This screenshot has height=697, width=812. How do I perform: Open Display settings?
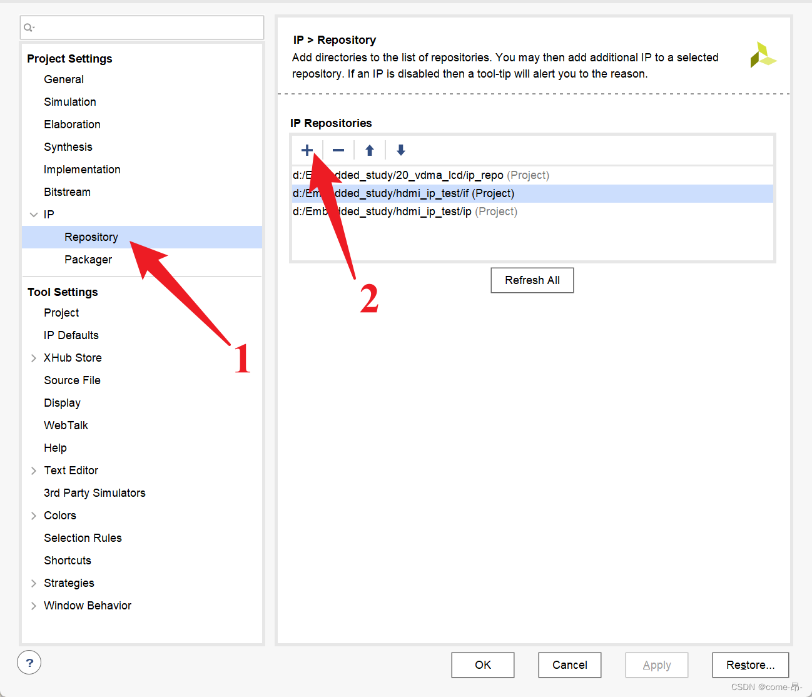tap(62, 403)
